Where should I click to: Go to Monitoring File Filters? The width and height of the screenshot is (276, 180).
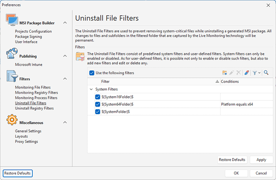(33, 87)
